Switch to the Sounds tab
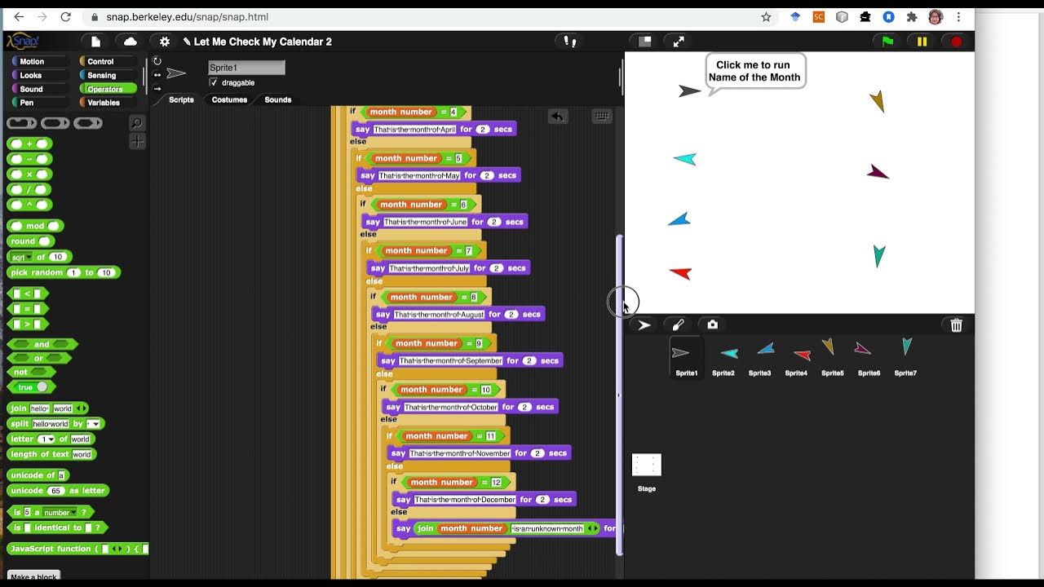1044x587 pixels. pyautogui.click(x=277, y=99)
